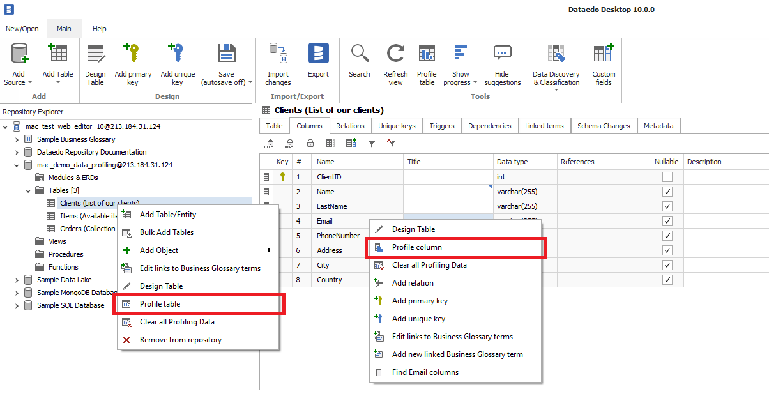
Task: Toggle Nullable checkbox for Country row
Action: tap(667, 280)
